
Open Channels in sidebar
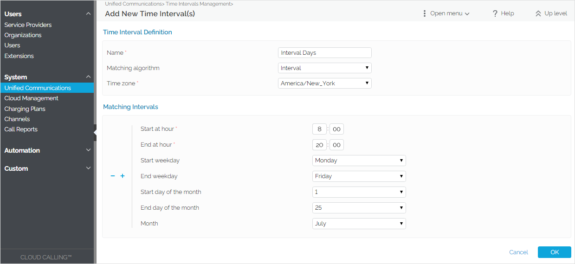(17, 119)
